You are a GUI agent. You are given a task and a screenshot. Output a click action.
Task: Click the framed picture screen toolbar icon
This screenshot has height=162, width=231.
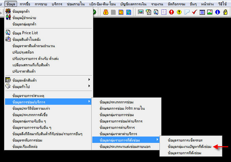141,12
